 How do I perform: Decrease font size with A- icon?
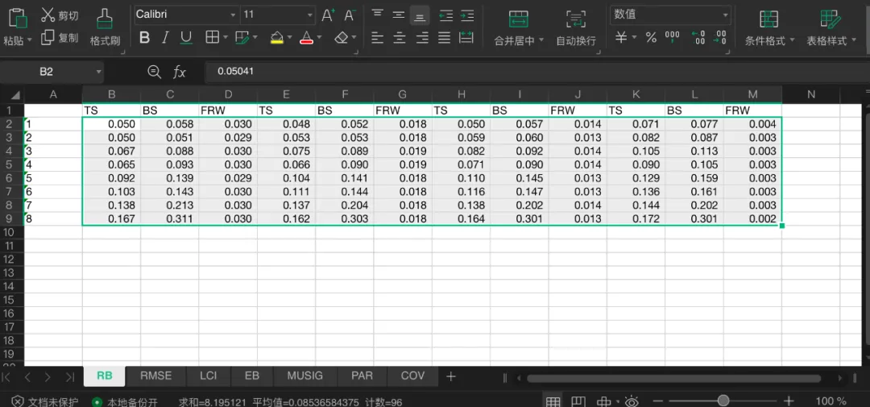click(x=350, y=15)
